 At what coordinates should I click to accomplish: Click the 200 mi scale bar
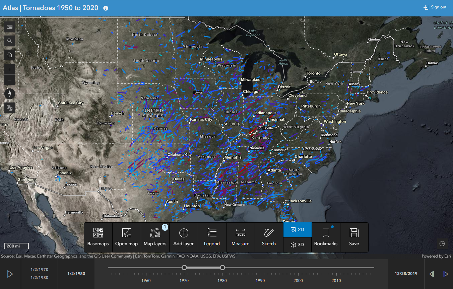(x=16, y=246)
